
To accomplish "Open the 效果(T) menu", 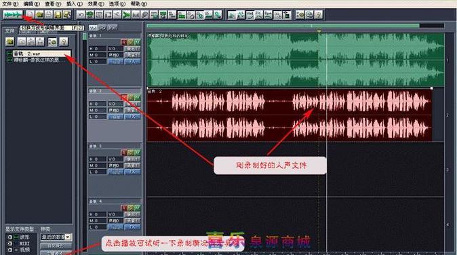I will tap(96, 4).
